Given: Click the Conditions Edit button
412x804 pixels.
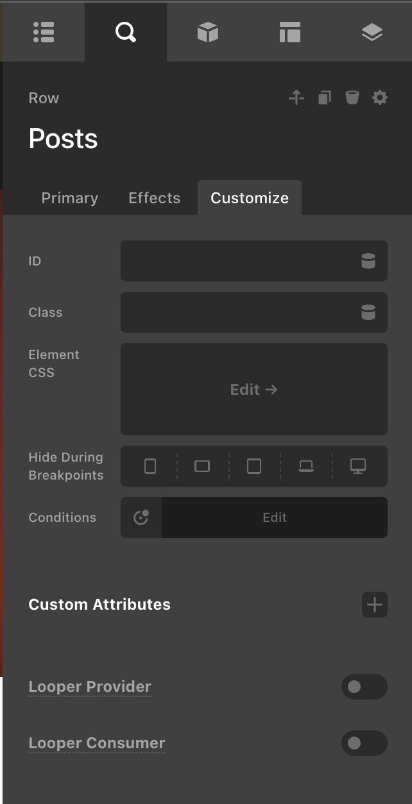Looking at the screenshot, I should coord(274,517).
